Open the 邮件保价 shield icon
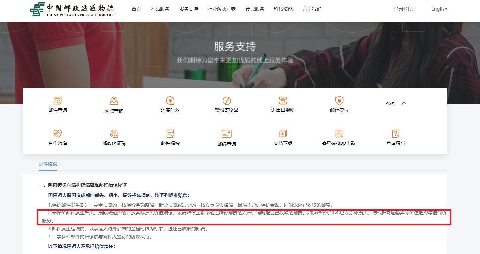Image resolution: width=480 pixels, height=254 pixels. pyautogui.click(x=339, y=101)
